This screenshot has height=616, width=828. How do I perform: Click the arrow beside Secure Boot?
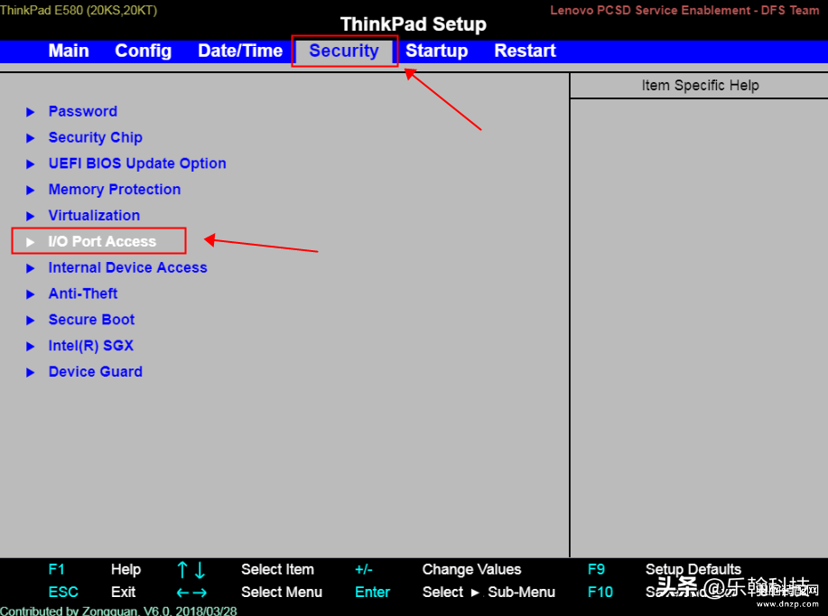(31, 320)
